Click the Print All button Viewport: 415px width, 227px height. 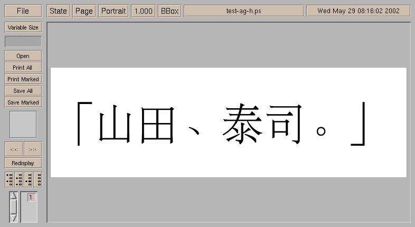click(23, 68)
